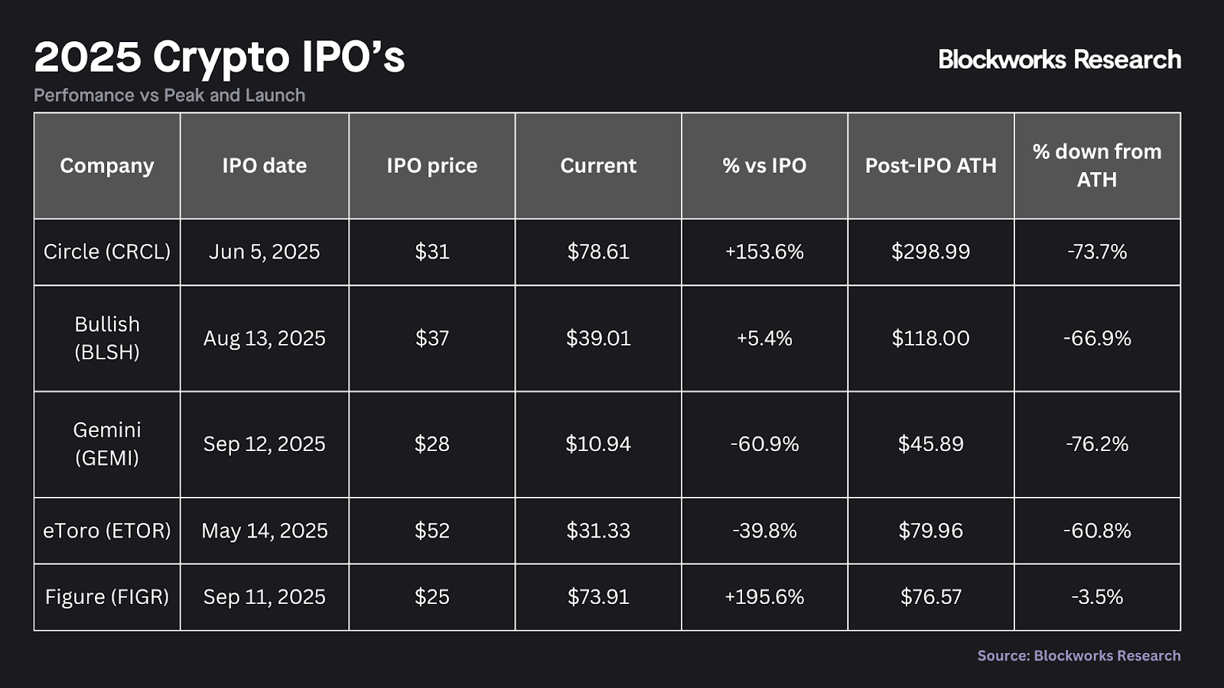Click the Gemini (GEMI) company cell
This screenshot has height=688, width=1224.
107,443
